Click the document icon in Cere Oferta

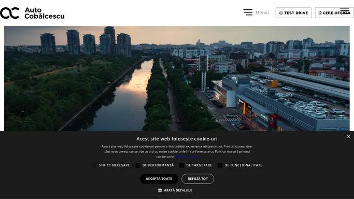click(320, 13)
